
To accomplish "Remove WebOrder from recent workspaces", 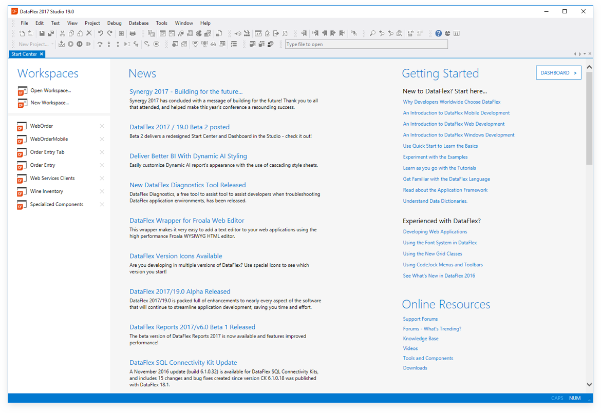I will (x=102, y=126).
